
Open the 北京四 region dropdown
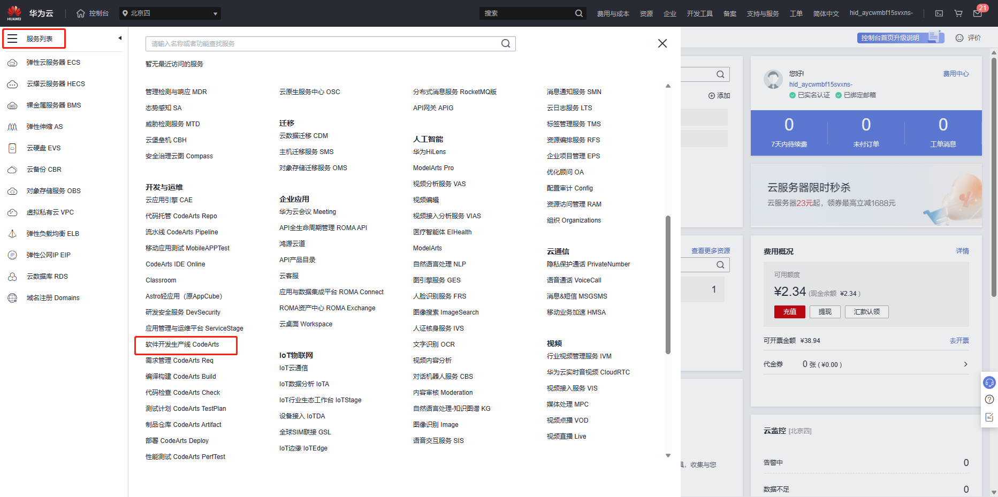click(170, 13)
